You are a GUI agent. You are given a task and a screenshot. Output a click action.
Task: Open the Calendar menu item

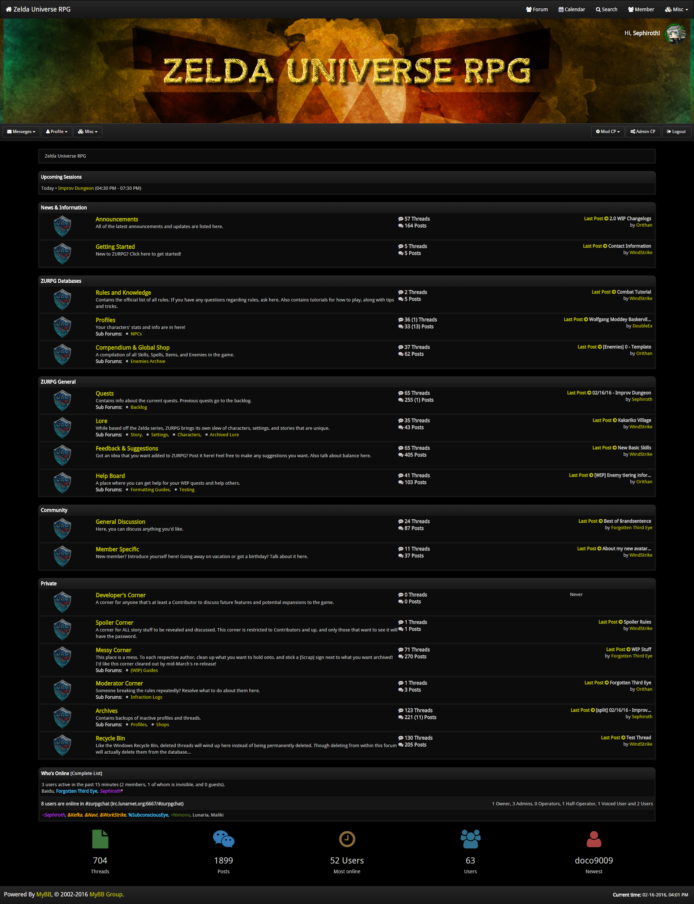[572, 9]
